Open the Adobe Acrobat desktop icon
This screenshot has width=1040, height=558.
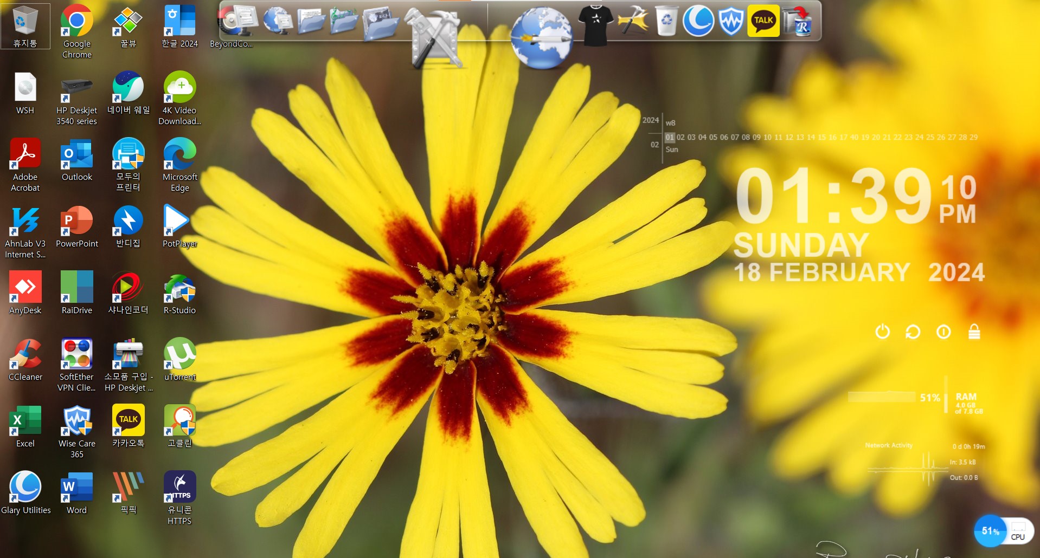(25, 165)
